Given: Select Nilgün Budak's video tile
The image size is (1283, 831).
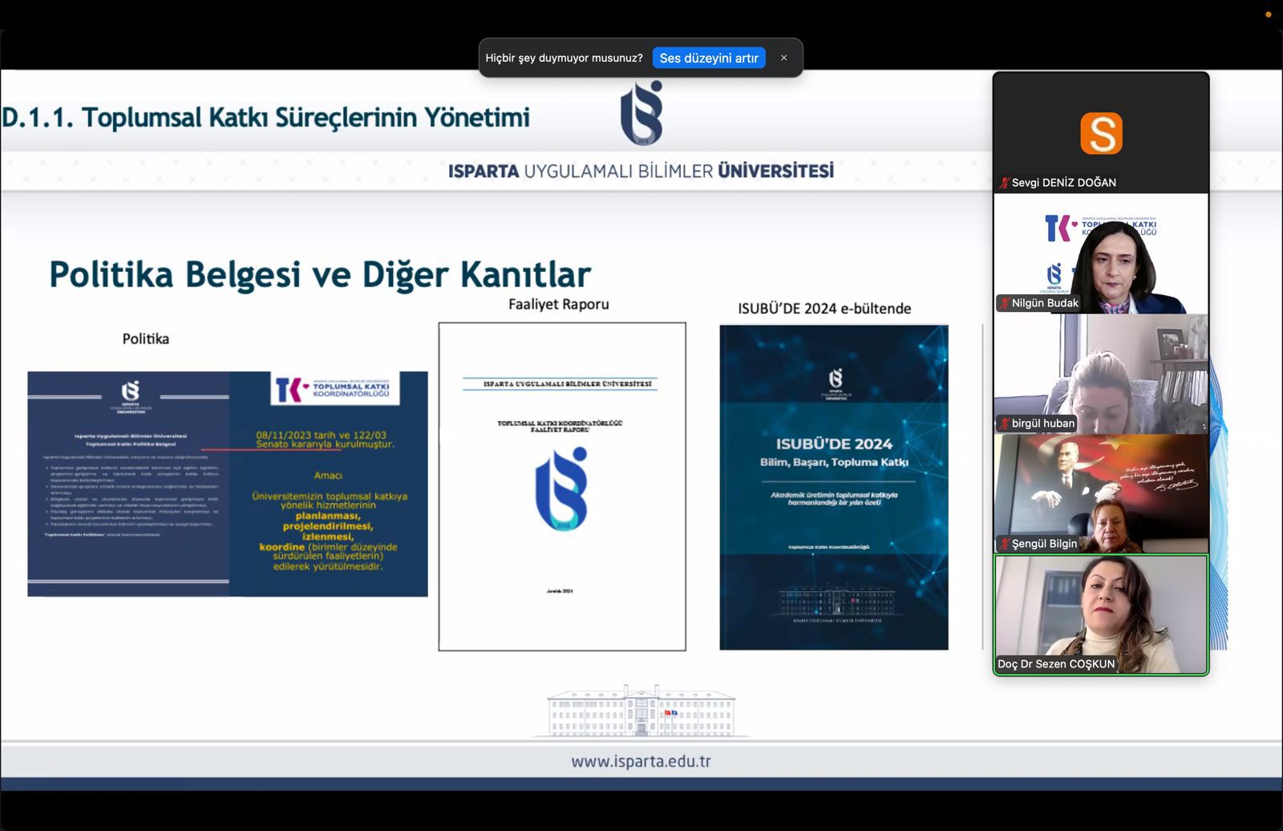Looking at the screenshot, I should point(1101,253).
